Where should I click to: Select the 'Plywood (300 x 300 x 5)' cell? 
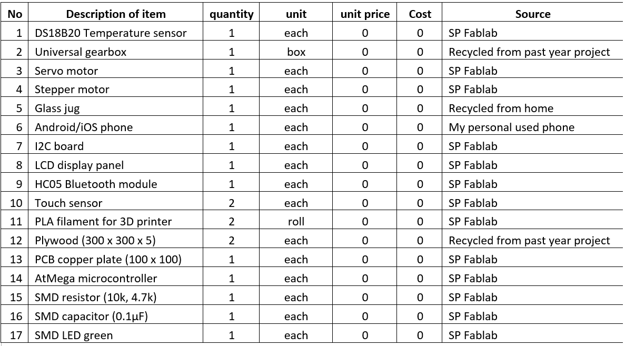(95, 241)
